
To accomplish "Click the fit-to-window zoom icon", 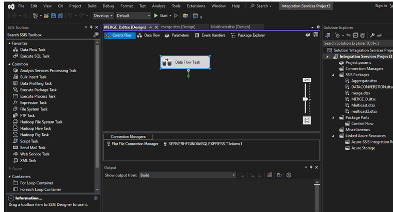I will [x=307, y=120].
